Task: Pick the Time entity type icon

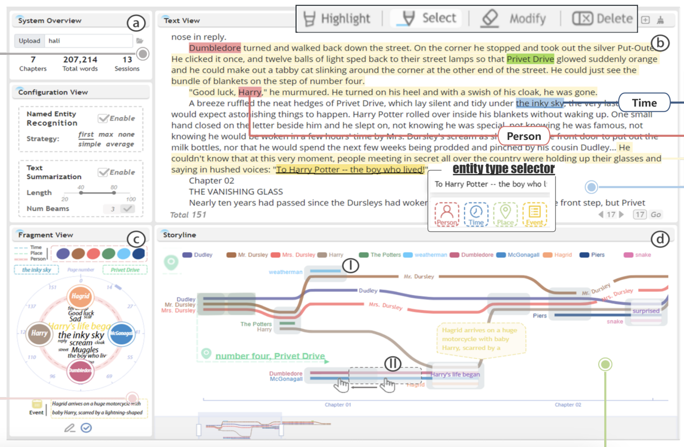Action: pos(476,214)
